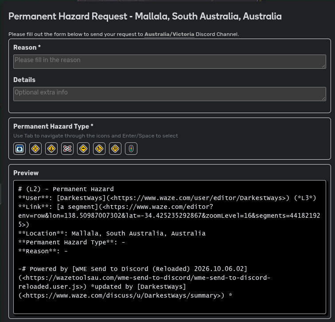Click into the Reason text field

[170, 62]
